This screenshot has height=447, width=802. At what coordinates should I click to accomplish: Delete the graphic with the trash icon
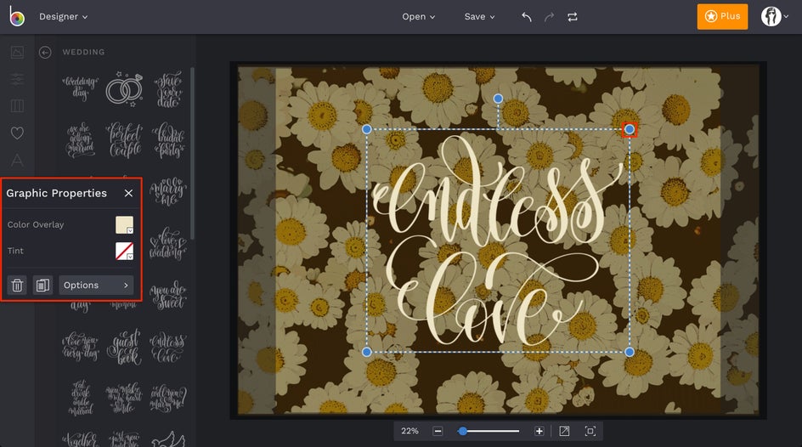pyautogui.click(x=17, y=286)
